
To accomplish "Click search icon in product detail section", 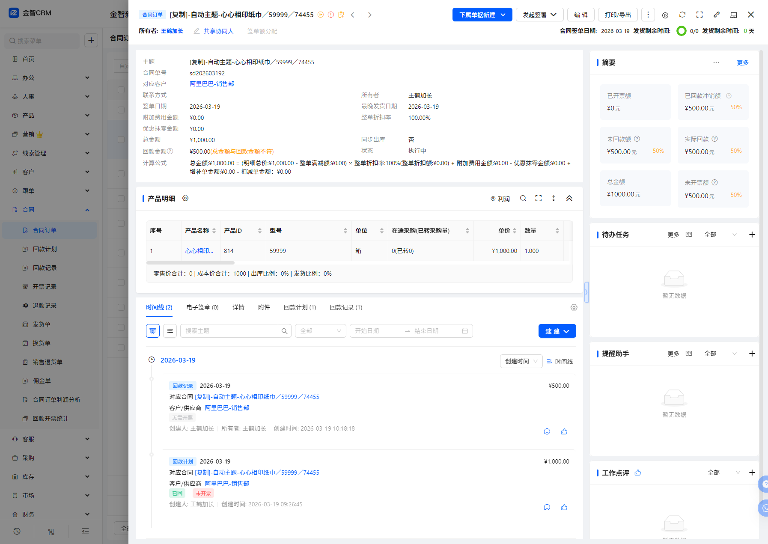I will (523, 199).
